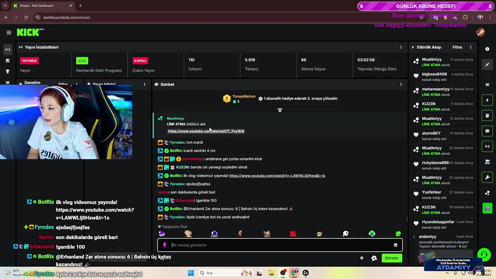Viewport: 496px width, 279px height.
Task: Select the Stream - Kick Dashboard tab
Action: tap(43, 6)
